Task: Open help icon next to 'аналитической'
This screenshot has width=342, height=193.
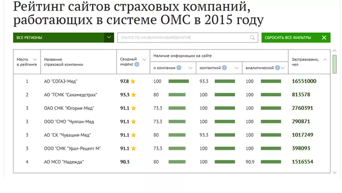Action: [x=277, y=68]
